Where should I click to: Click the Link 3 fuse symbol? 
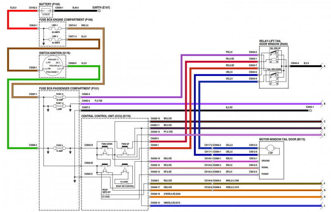55,39
